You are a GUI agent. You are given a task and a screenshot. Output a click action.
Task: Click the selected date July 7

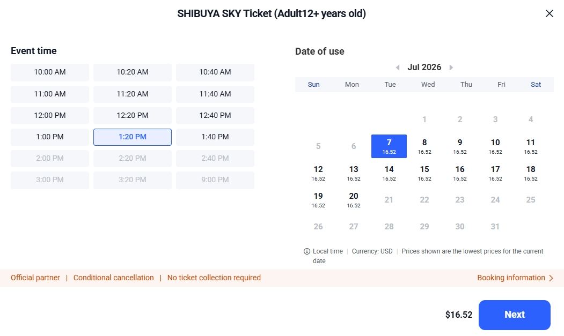[x=389, y=146]
